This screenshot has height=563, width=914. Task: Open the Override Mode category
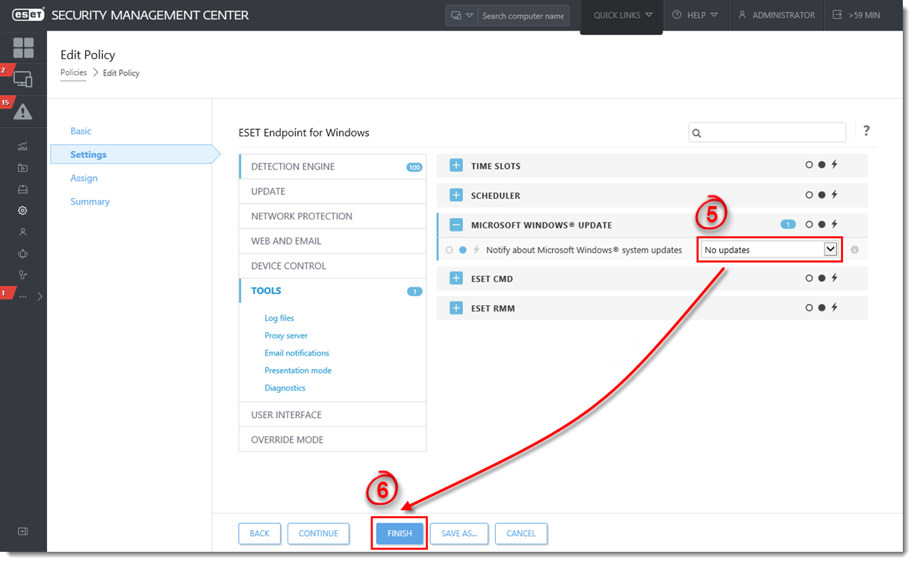coord(332,440)
